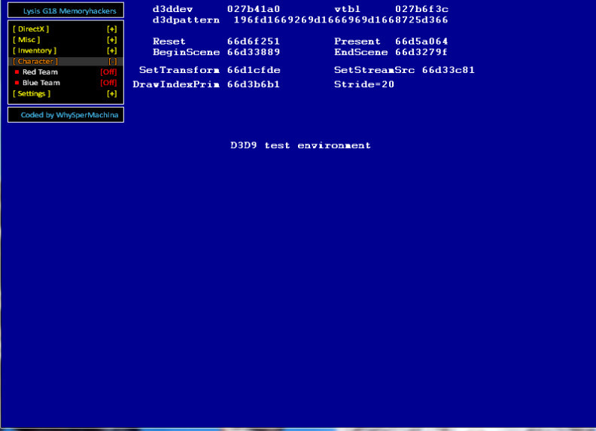Click the vtbl label

348,9
